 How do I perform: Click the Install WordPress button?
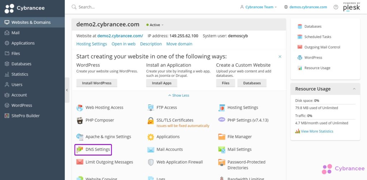pos(97,83)
